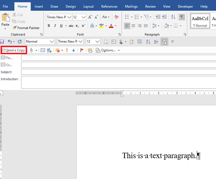Open the Normal style dropdown in quick toolbar

point(52,42)
